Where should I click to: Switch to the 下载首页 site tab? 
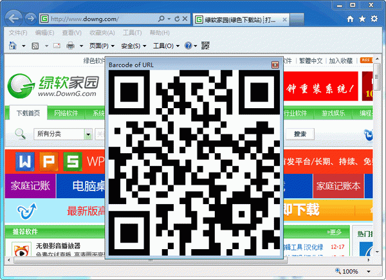pyautogui.click(x=28, y=113)
